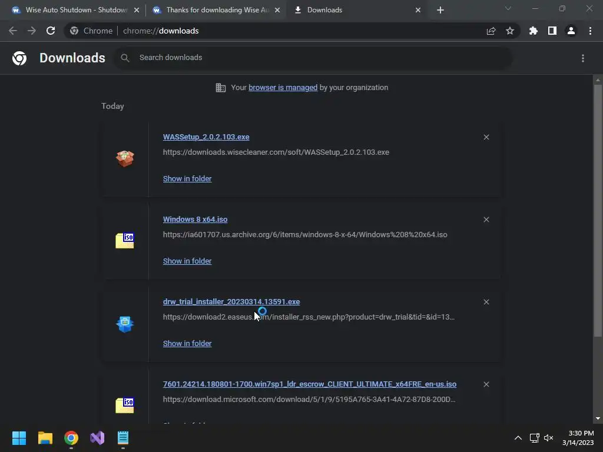The image size is (603, 452).
Task: Click the managed organization building icon
Action: 221,88
